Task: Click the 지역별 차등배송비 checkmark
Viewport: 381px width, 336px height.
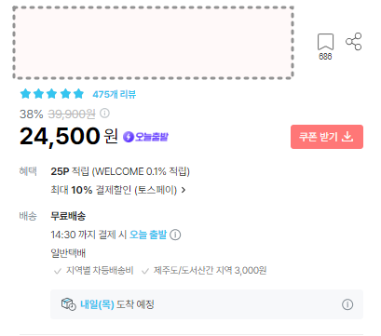Action: 58,272
